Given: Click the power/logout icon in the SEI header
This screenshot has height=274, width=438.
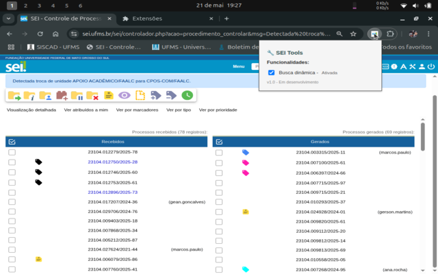Looking at the screenshot, I should click(x=430, y=66).
